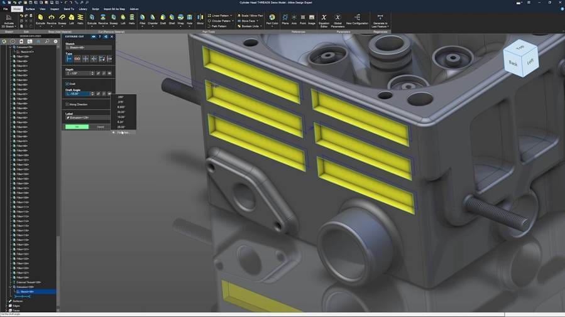Viewport: 565px width, 317px height.
Task: Click the green OK button
Action: [x=77, y=127]
